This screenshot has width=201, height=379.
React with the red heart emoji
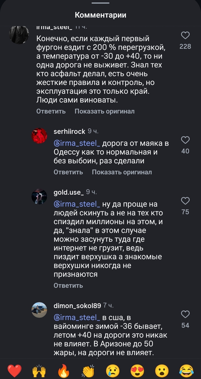pos(14,370)
